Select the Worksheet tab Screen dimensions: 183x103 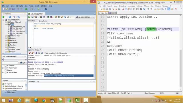tap(32, 21)
